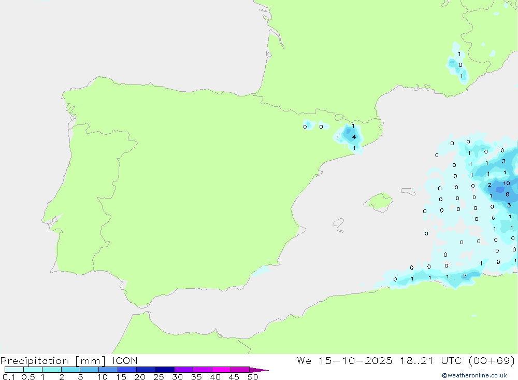The height and width of the screenshot is (380, 518).
Task: Select the dark navy 25–30 legend swatch
Action: coord(165,370)
